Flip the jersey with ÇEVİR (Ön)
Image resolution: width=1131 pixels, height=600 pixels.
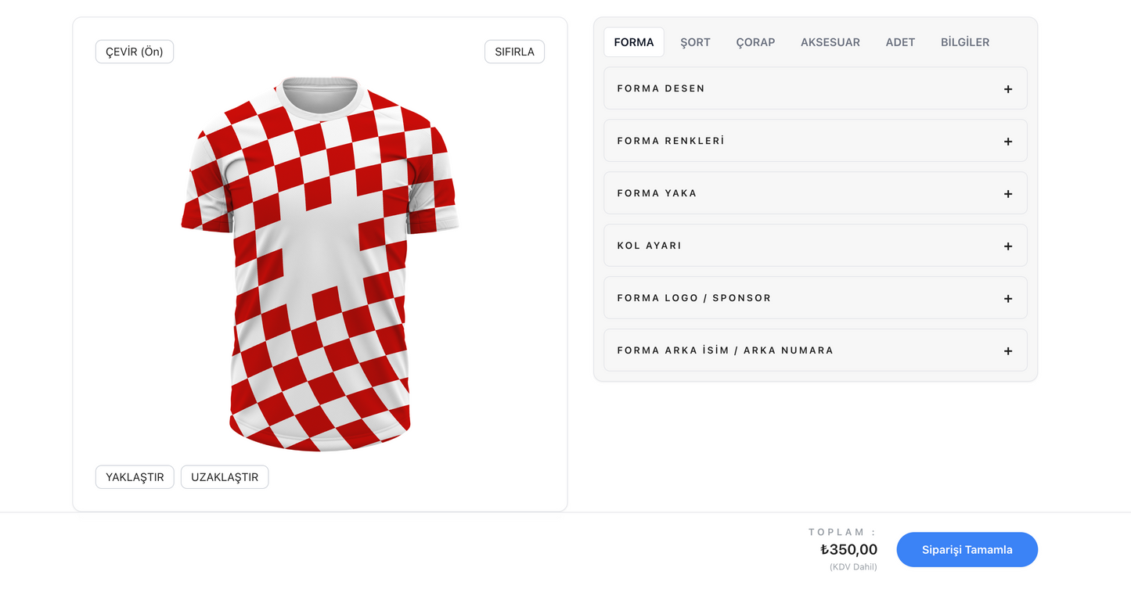coord(135,52)
